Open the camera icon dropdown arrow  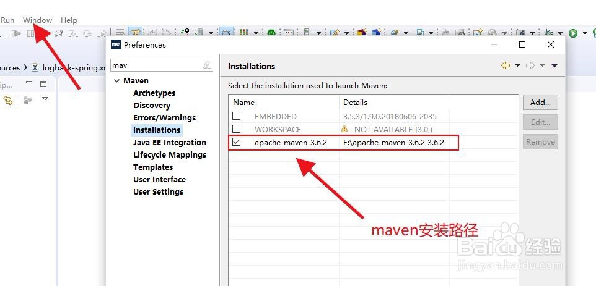[x=532, y=33]
